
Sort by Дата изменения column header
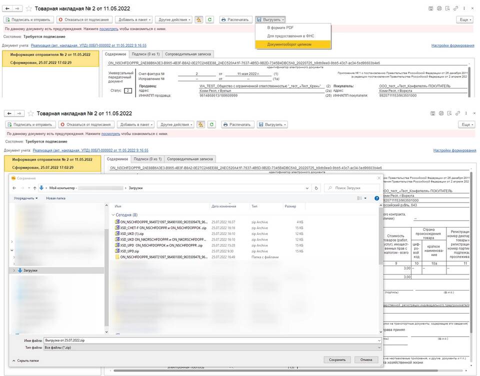point(224,206)
